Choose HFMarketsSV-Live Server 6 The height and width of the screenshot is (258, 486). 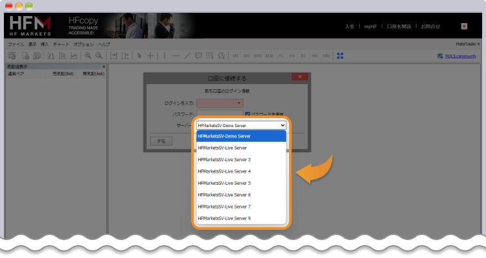241,194
